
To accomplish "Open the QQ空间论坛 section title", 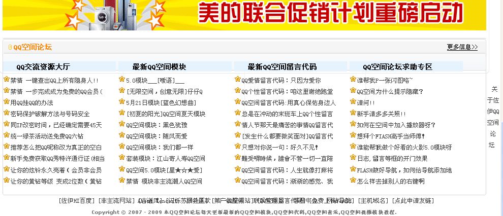I will (33, 47).
